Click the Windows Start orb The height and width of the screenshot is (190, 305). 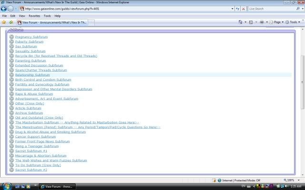click(x=7, y=186)
